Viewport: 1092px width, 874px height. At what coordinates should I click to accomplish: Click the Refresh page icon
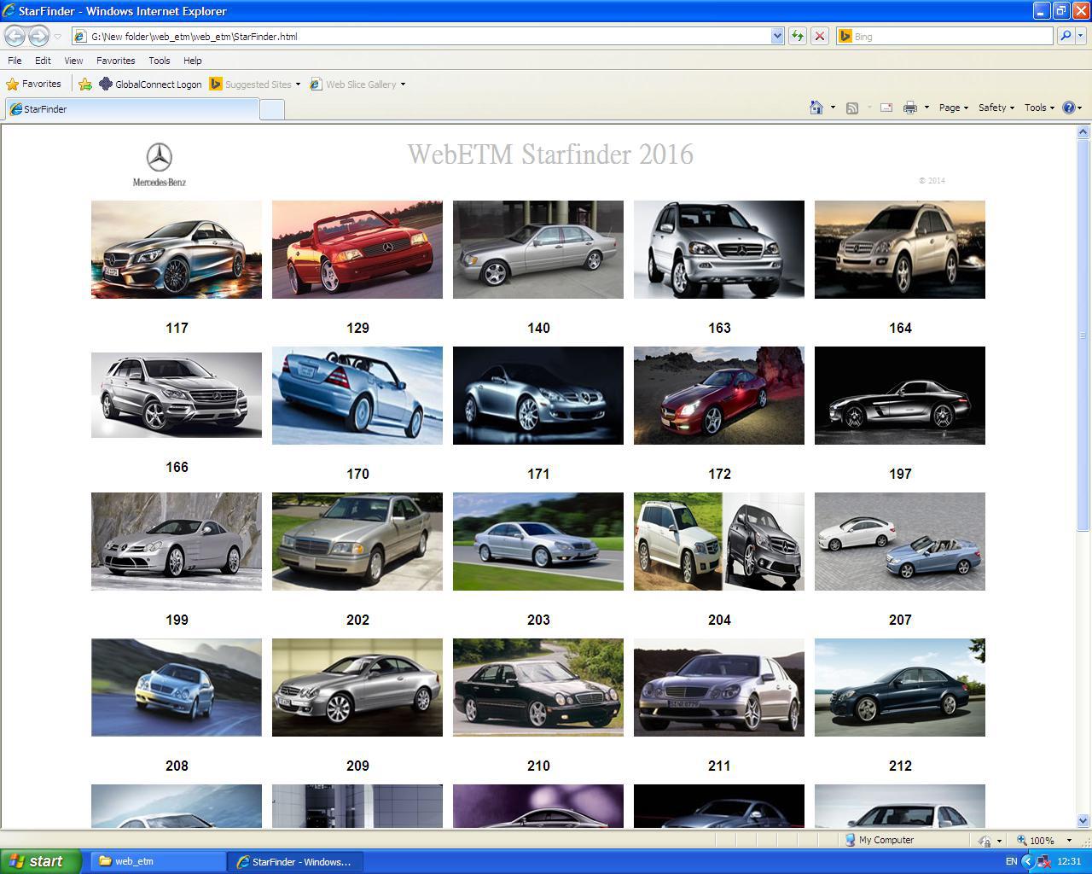[x=797, y=36]
